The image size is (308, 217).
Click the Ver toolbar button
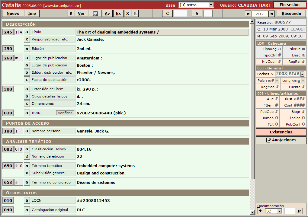[x=82, y=14]
